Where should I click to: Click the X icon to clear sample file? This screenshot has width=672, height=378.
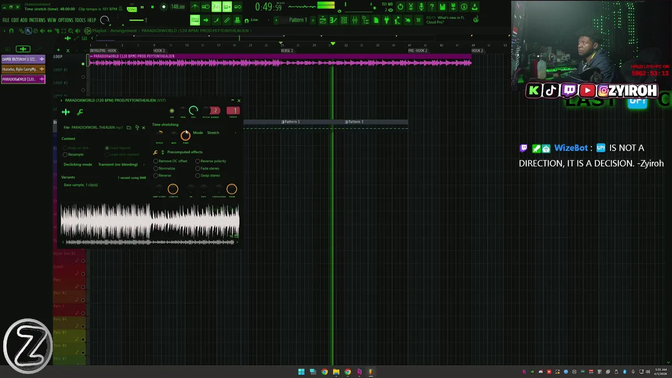pos(143,128)
